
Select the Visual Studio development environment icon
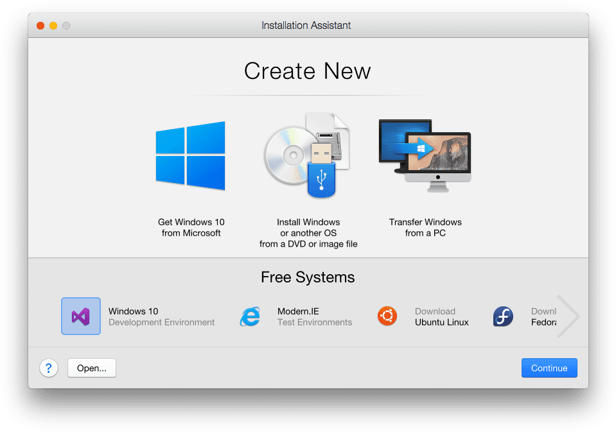(x=81, y=316)
